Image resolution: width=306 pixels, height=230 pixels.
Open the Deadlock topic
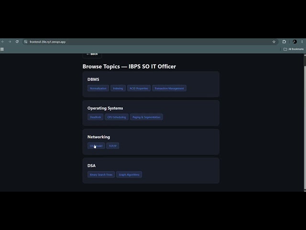coord(96,117)
